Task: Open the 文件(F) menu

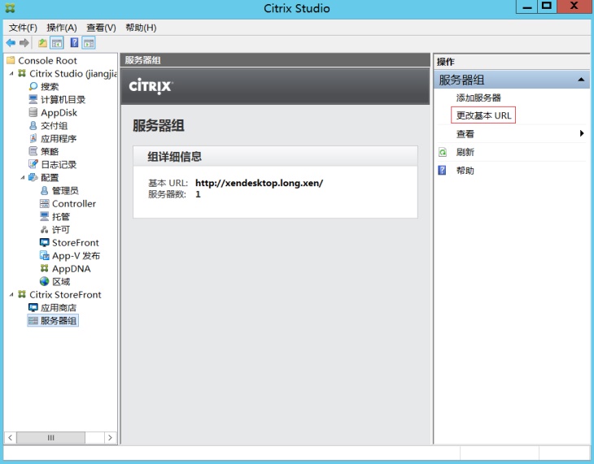Action: tap(23, 28)
